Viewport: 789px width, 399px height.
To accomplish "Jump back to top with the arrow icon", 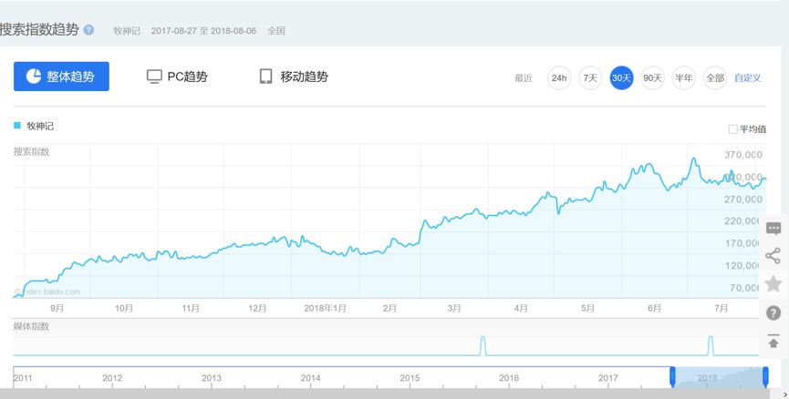I will click(x=773, y=342).
